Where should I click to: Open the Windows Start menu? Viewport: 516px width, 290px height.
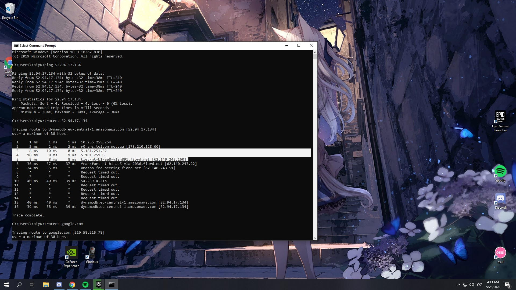pyautogui.click(x=6, y=285)
